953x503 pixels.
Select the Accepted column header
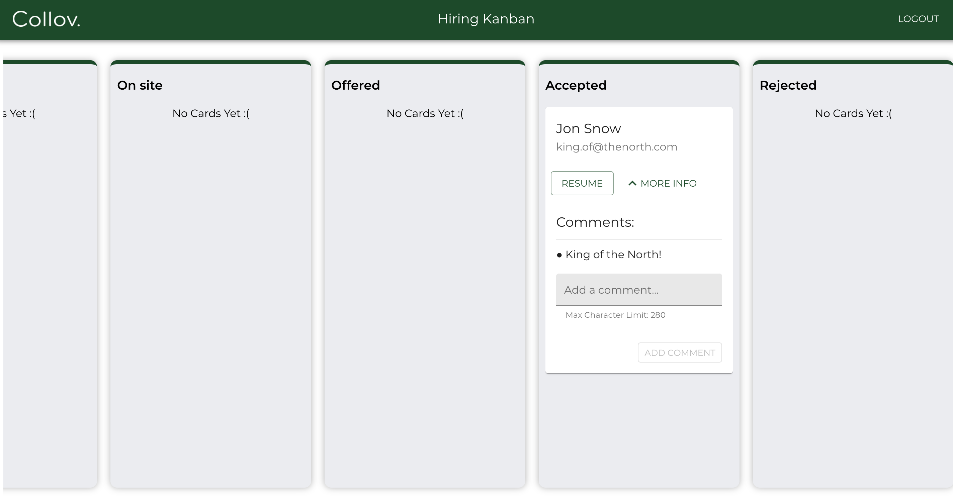pos(576,85)
